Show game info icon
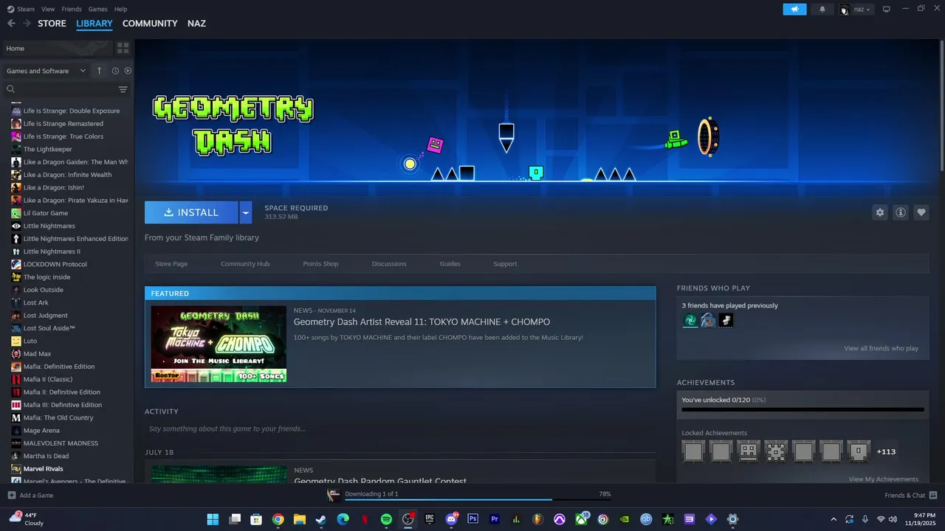The image size is (945, 531). 900,212
